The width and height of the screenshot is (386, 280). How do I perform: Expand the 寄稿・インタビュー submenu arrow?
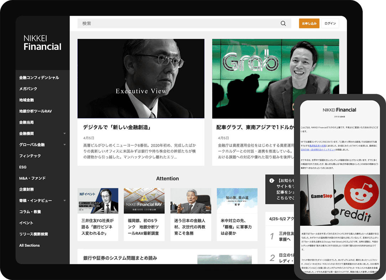[64, 201]
